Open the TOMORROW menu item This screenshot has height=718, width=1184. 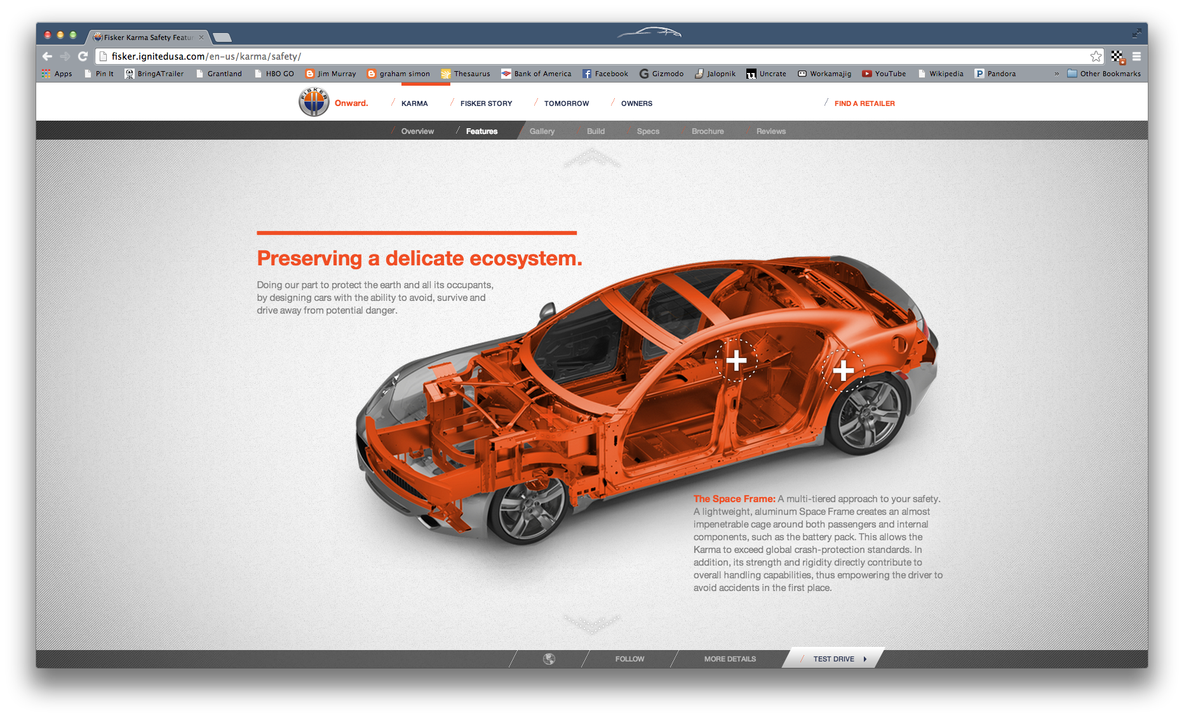(567, 103)
